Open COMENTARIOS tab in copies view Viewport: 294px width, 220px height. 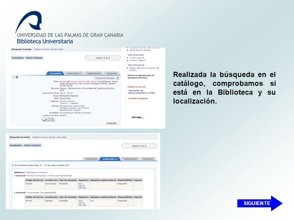click(x=130, y=159)
